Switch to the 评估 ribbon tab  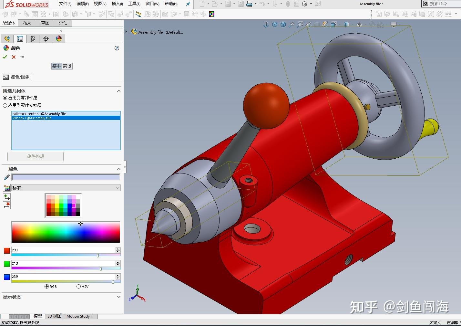tap(63, 23)
